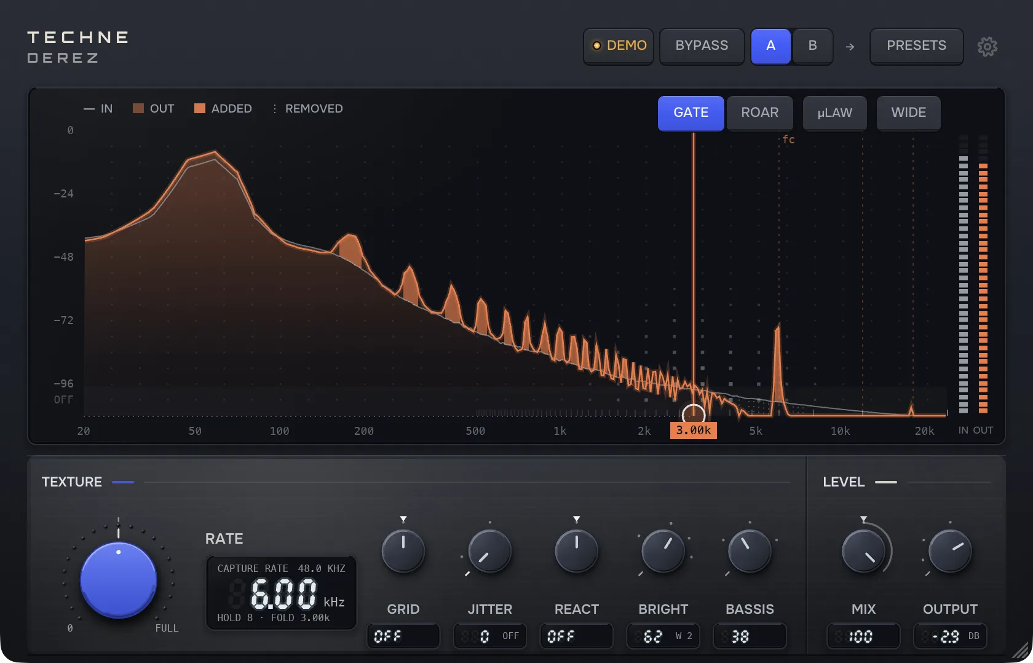Toggle ADDED legend swatch
This screenshot has height=663, width=1033.
click(223, 109)
